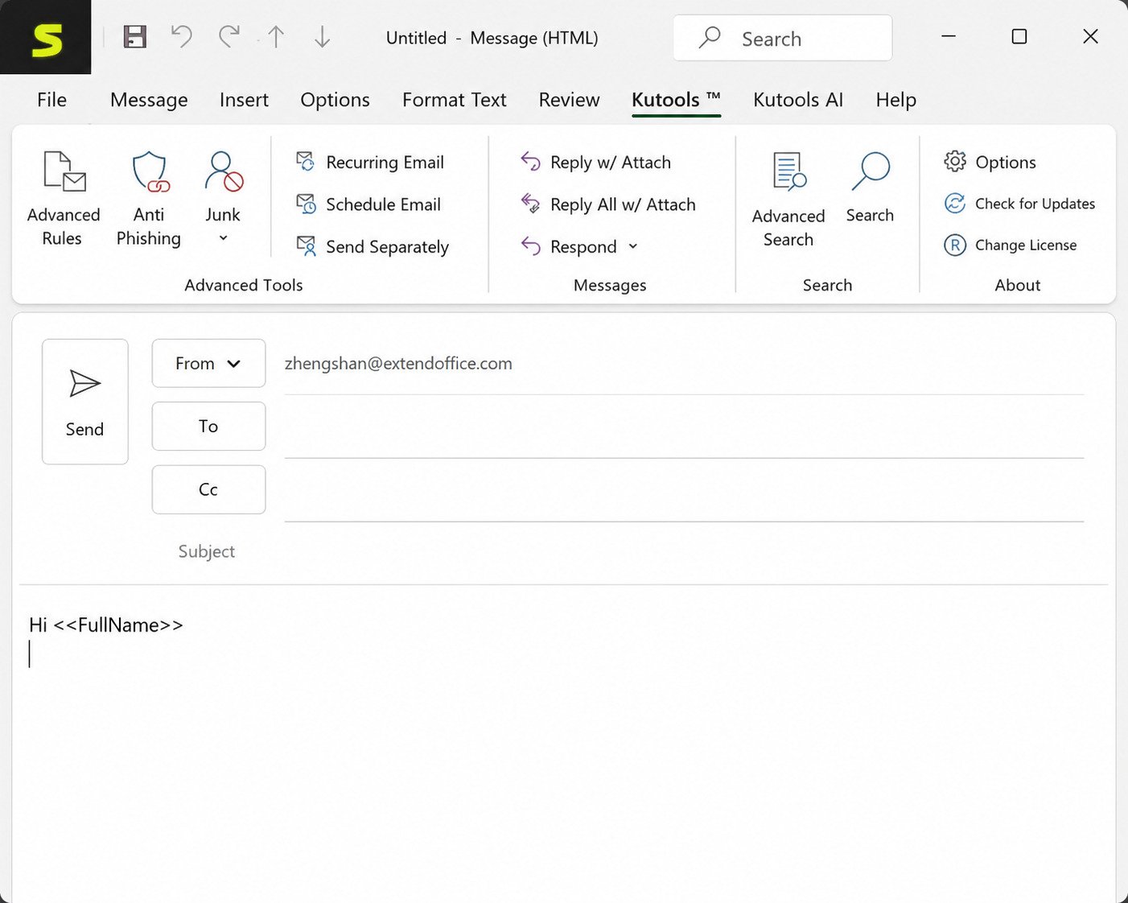Open Advanced Rules tool
1128x903 pixels.
pos(64,199)
